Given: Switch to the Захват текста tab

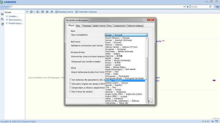Looking at the screenshot, I should (x=99, y=26).
